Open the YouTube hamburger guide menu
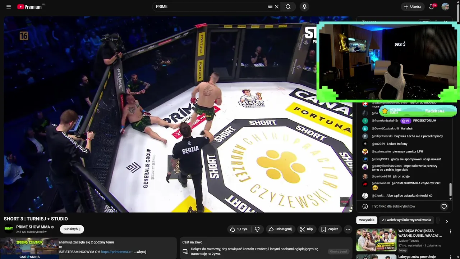Screen dimensions: 460x259 (x=9, y=6)
